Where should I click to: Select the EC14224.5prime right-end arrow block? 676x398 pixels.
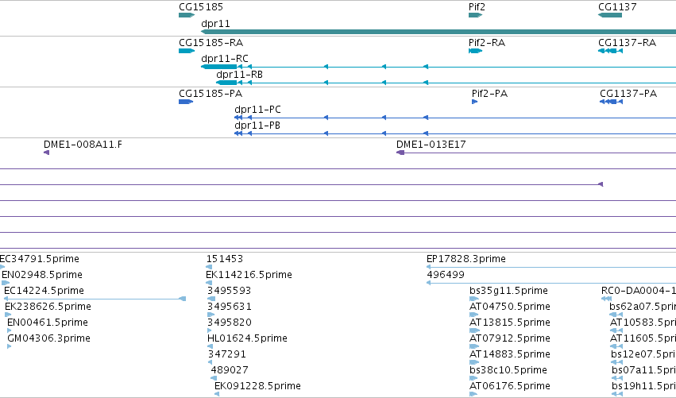coord(183,299)
